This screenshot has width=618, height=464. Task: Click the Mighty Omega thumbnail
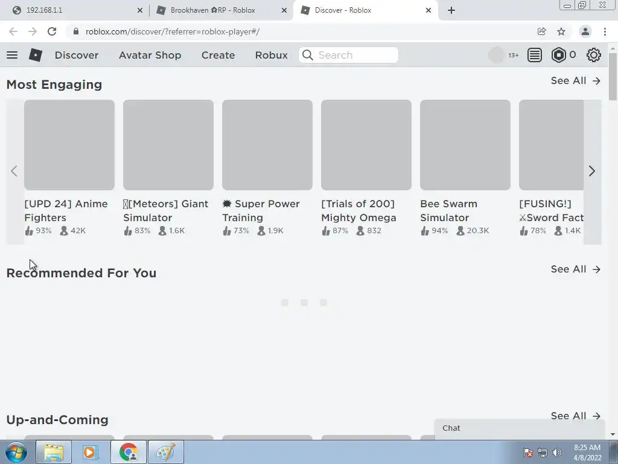[366, 145]
